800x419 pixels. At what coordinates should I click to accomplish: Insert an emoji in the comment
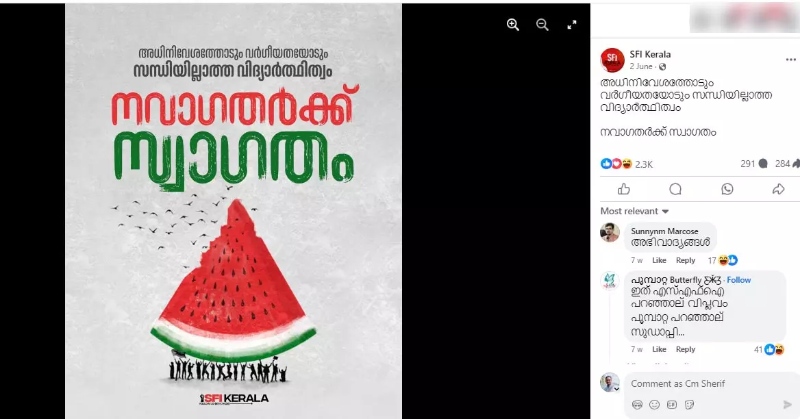[655, 405]
